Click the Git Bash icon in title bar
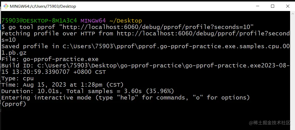Image resolution: width=295 pixels, height=130 pixels. tap(6, 6)
